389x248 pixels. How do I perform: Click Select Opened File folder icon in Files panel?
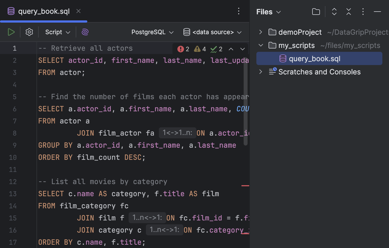[x=316, y=12]
